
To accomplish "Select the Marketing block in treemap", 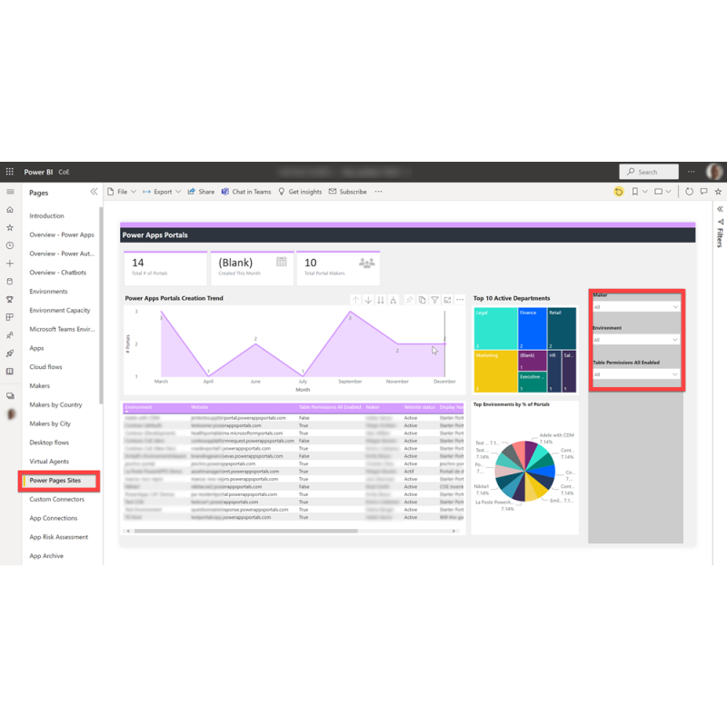I will click(495, 372).
